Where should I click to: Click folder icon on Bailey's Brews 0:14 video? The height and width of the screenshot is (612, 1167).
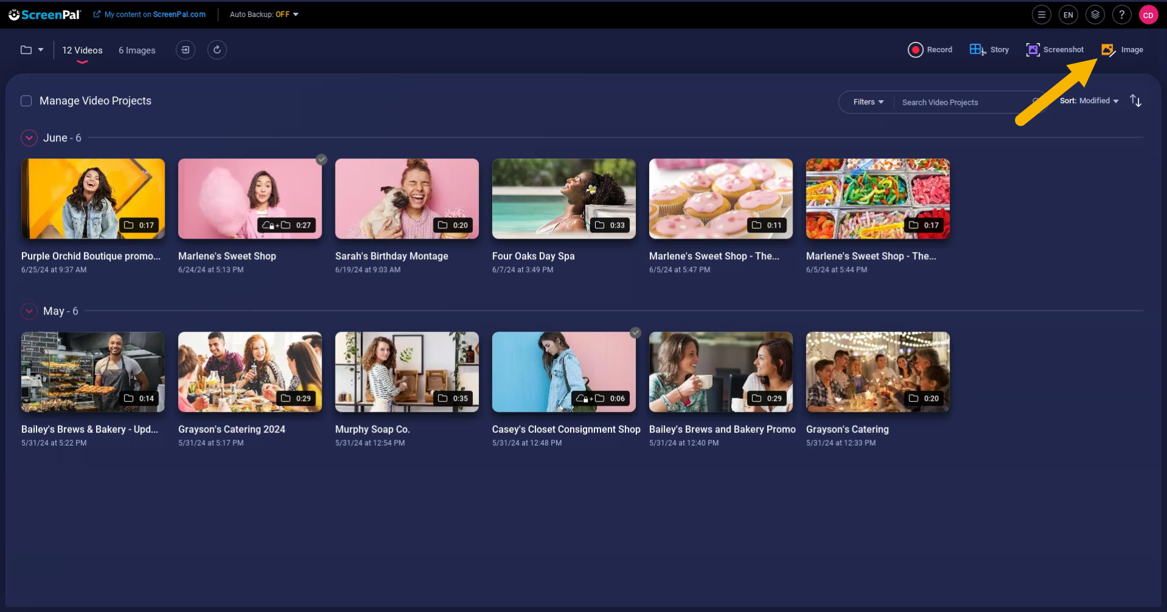129,398
